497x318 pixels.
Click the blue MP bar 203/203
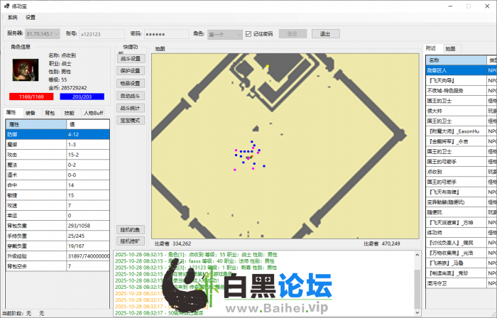82,96
